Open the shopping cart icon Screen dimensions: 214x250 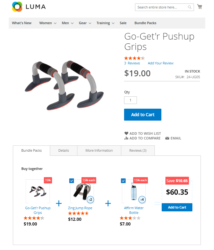coord(200,7)
